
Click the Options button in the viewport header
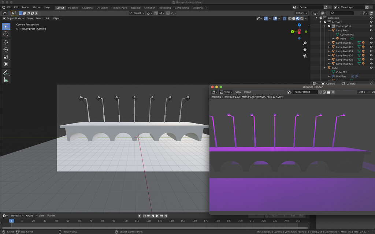coord(301,13)
